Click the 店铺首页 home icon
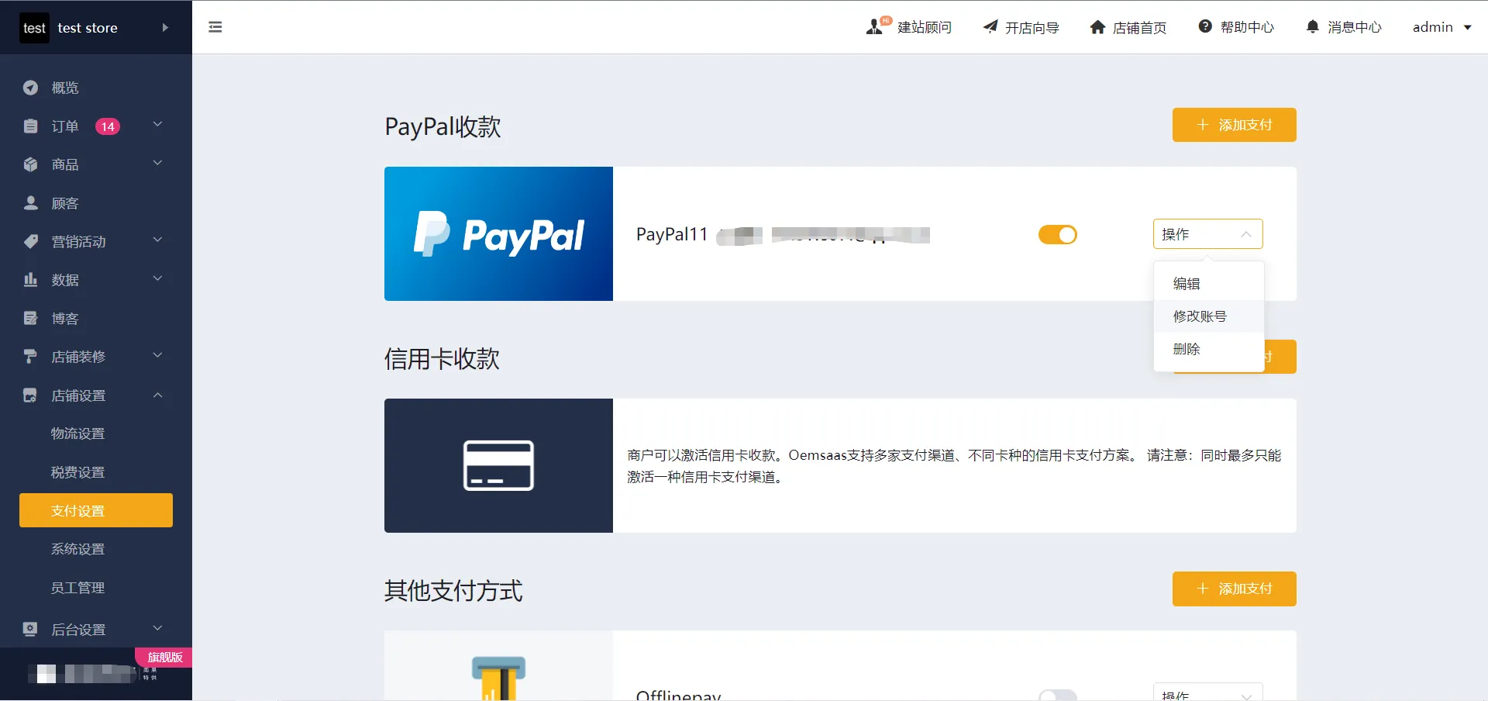The width and height of the screenshot is (1488, 701). pyautogui.click(x=1097, y=27)
